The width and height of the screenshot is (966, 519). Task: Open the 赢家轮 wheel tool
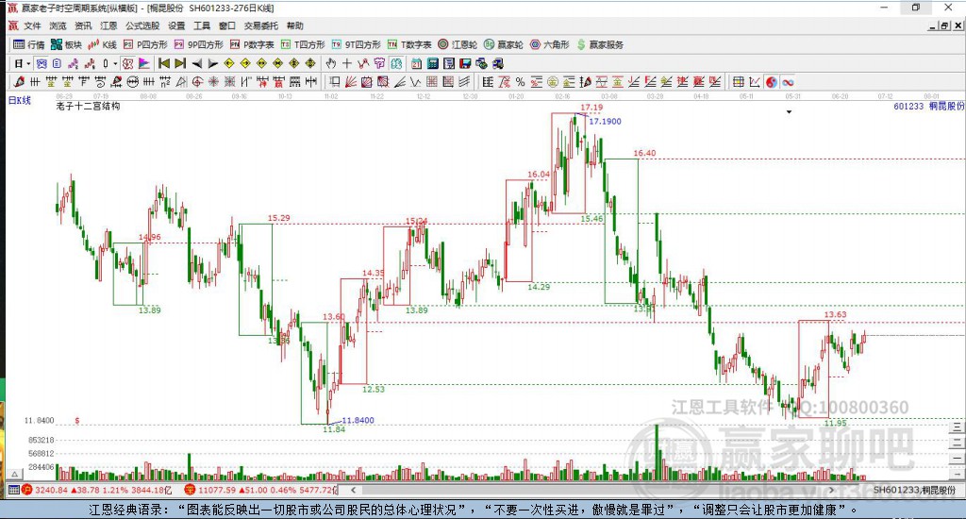pos(504,44)
